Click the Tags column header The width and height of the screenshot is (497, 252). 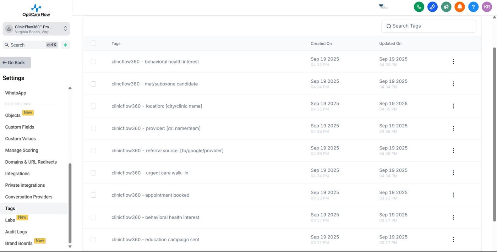(x=116, y=44)
